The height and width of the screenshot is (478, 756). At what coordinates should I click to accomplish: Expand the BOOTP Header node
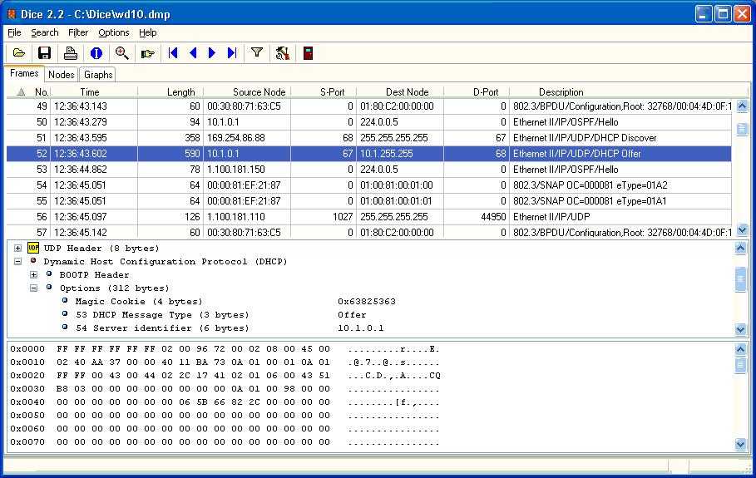point(34,274)
